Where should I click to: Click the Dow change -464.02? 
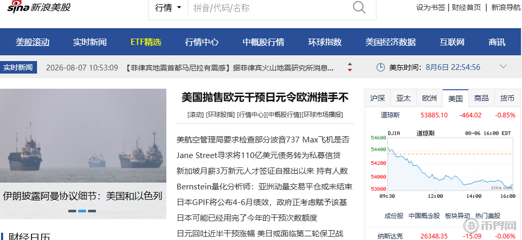point(470,115)
